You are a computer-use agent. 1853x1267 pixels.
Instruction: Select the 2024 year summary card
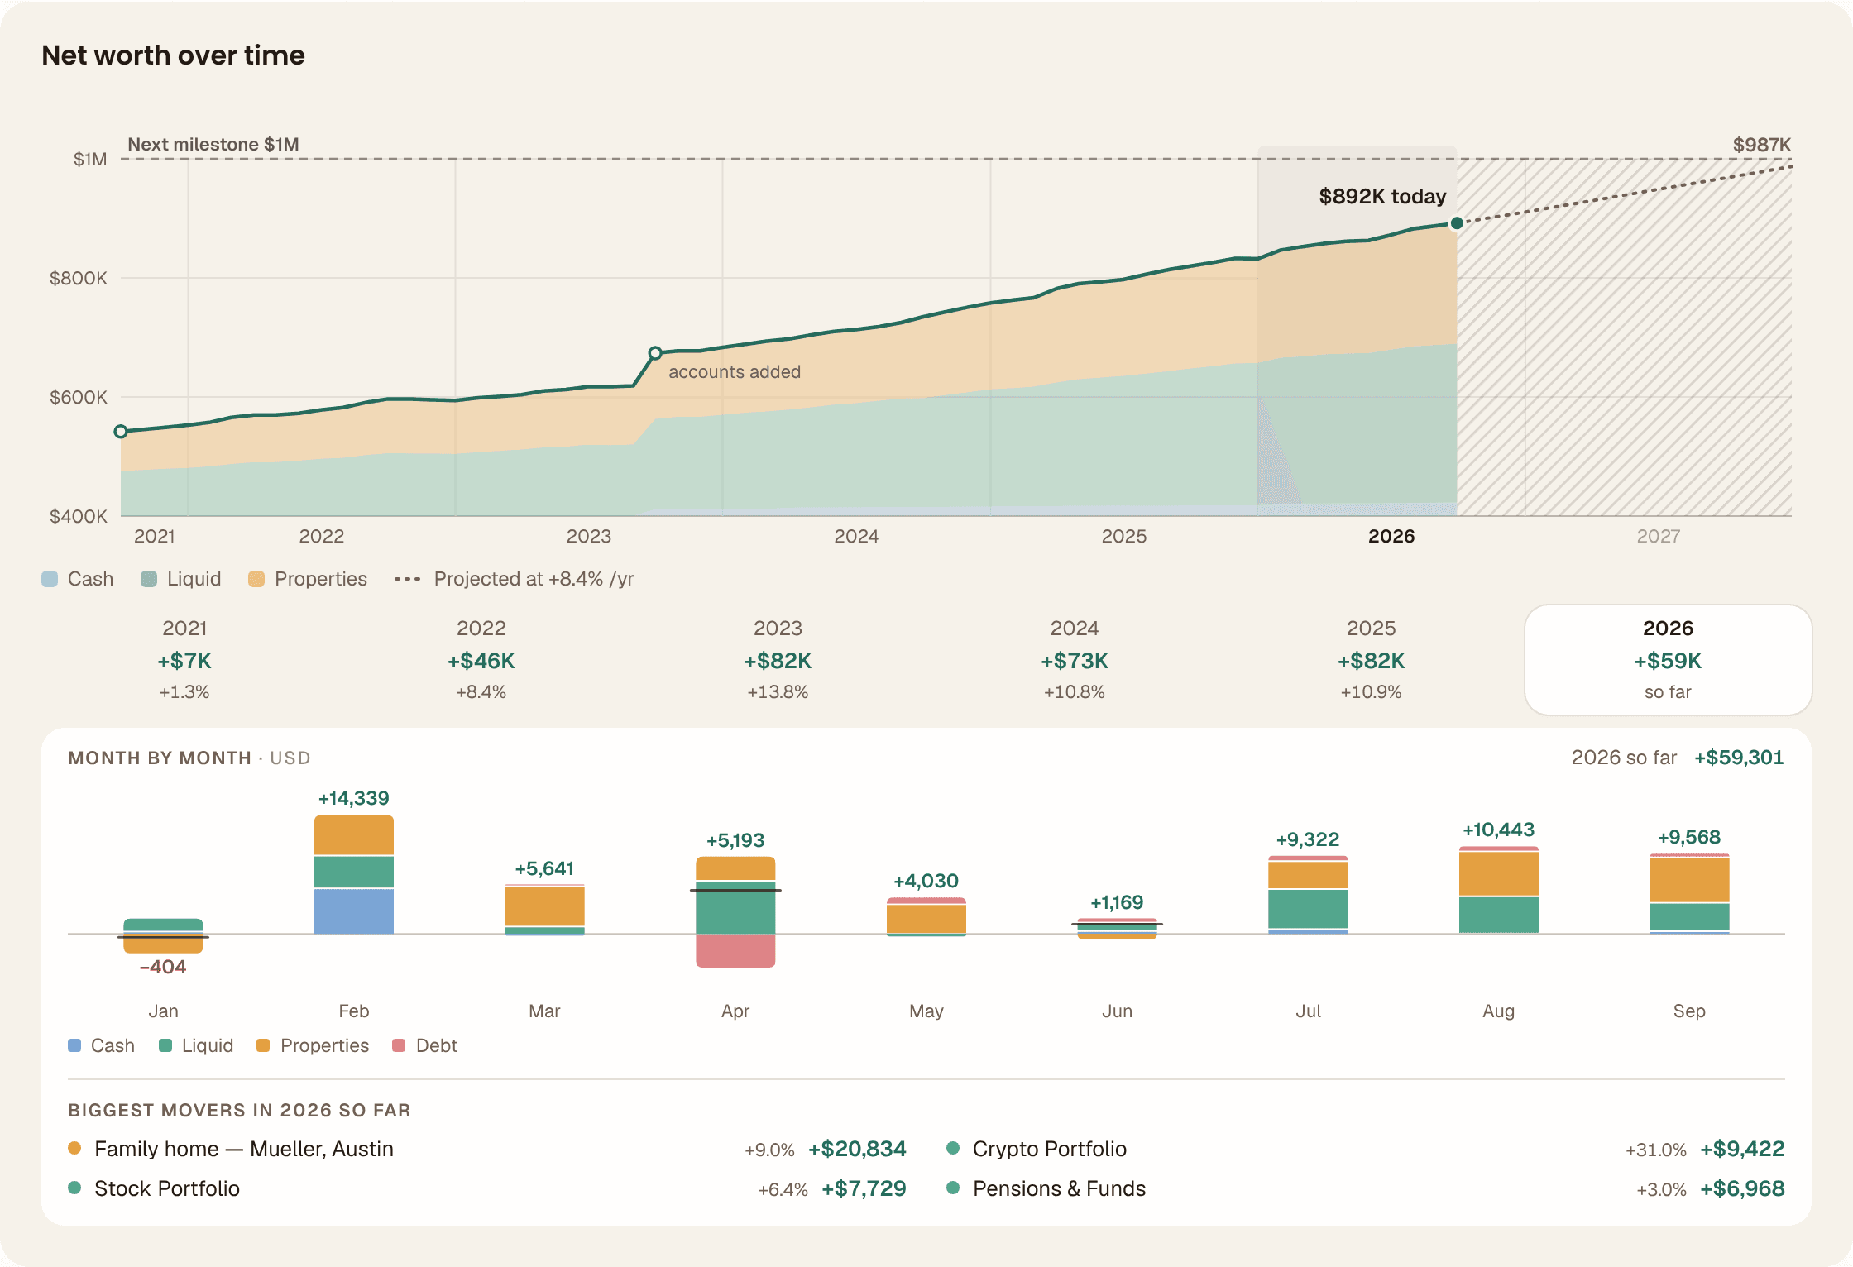point(1075,659)
